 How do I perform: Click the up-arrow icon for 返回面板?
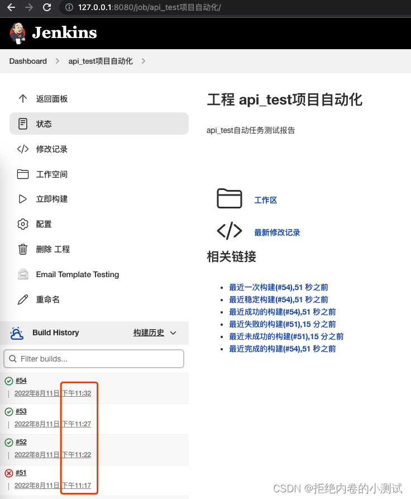(x=22, y=99)
